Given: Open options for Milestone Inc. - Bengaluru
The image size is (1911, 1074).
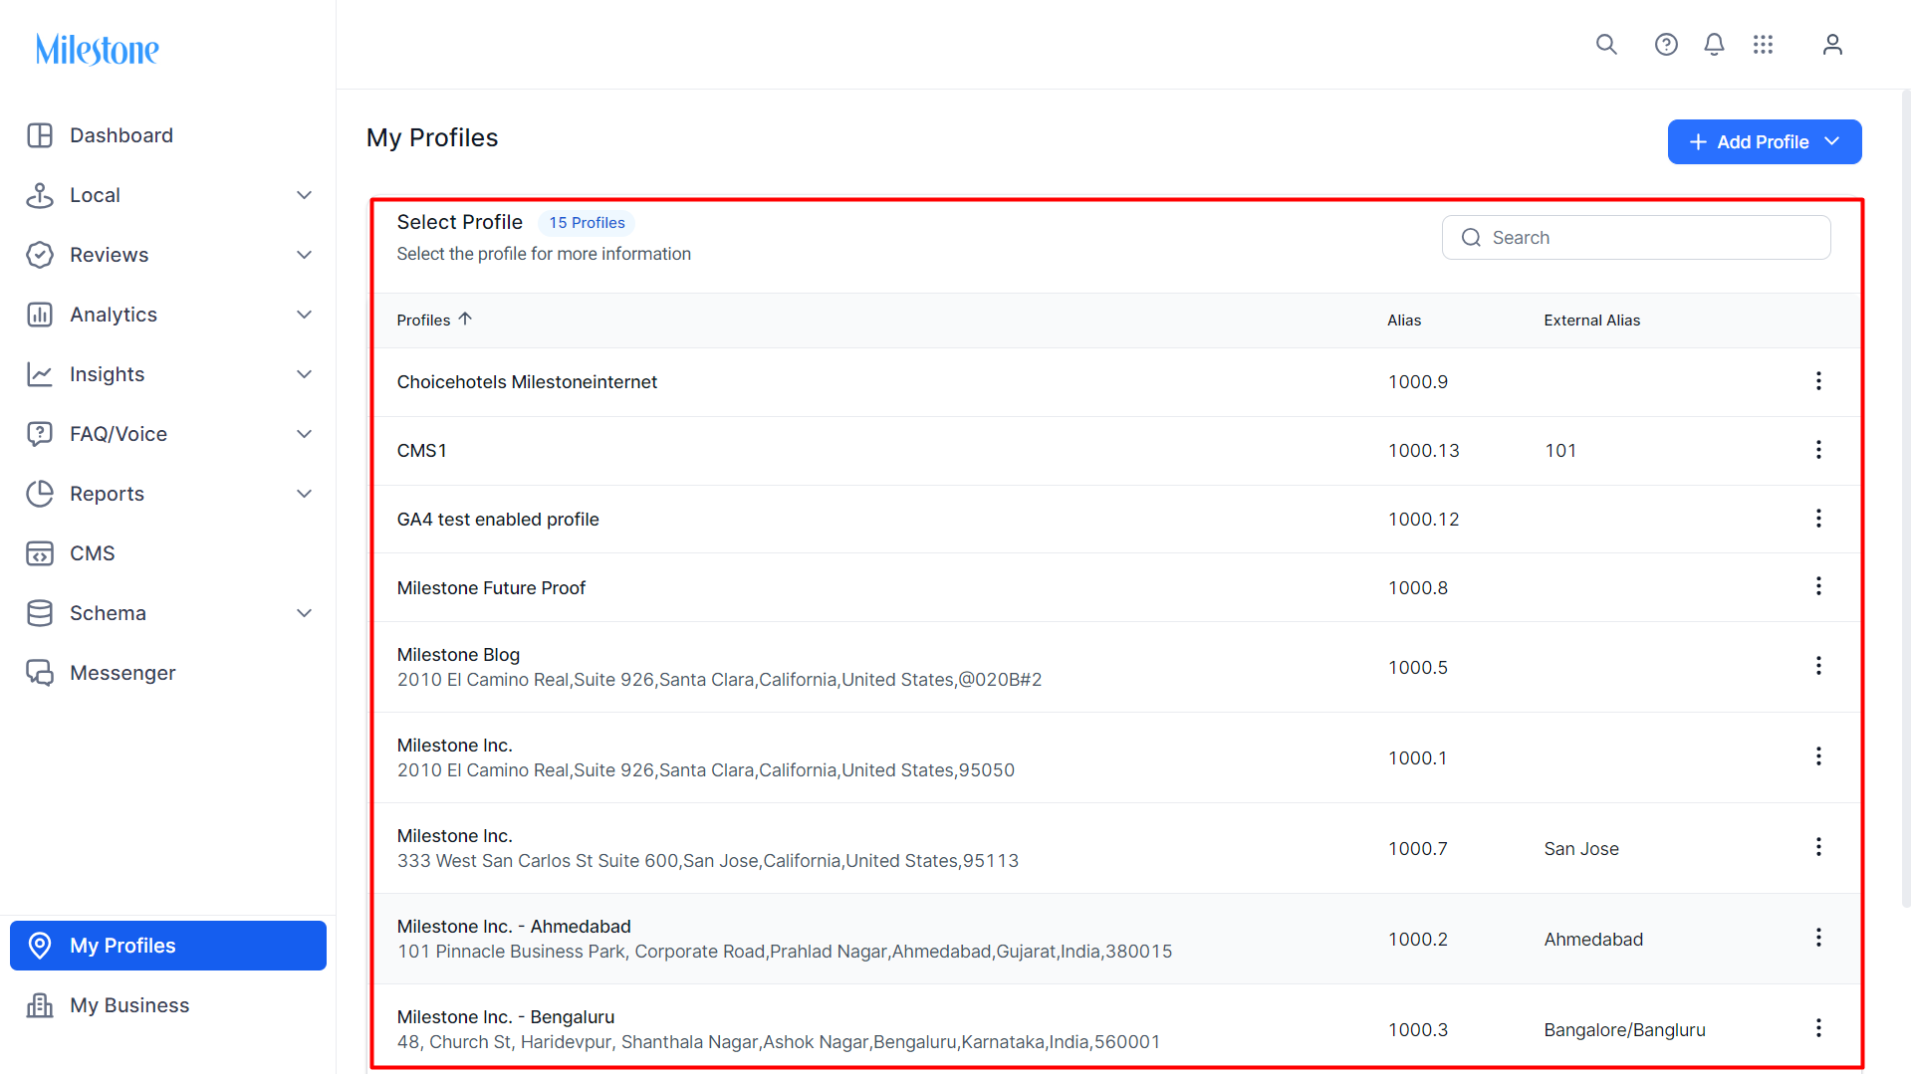Looking at the screenshot, I should coord(1818,1028).
